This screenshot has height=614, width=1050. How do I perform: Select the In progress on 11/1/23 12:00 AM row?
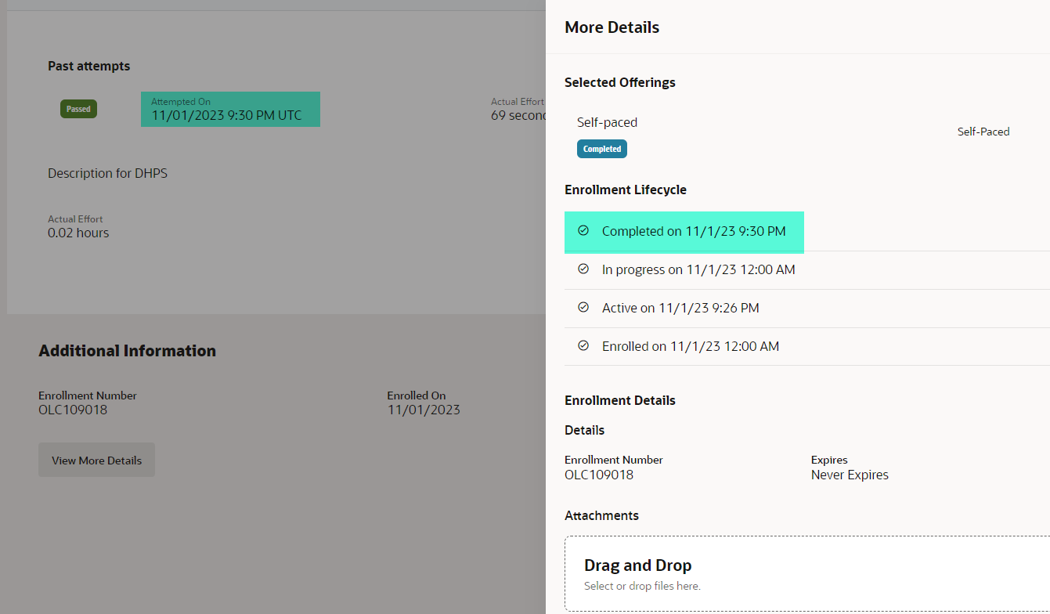pos(807,270)
